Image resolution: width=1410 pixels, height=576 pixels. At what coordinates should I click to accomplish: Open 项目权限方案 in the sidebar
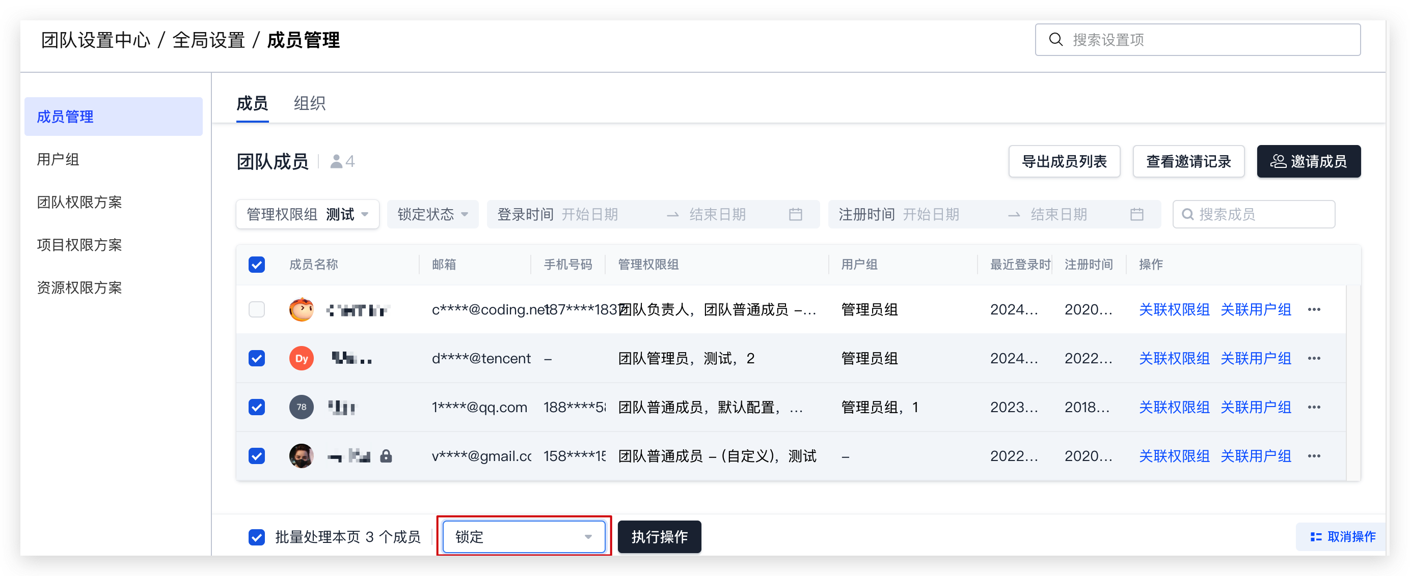coord(113,245)
